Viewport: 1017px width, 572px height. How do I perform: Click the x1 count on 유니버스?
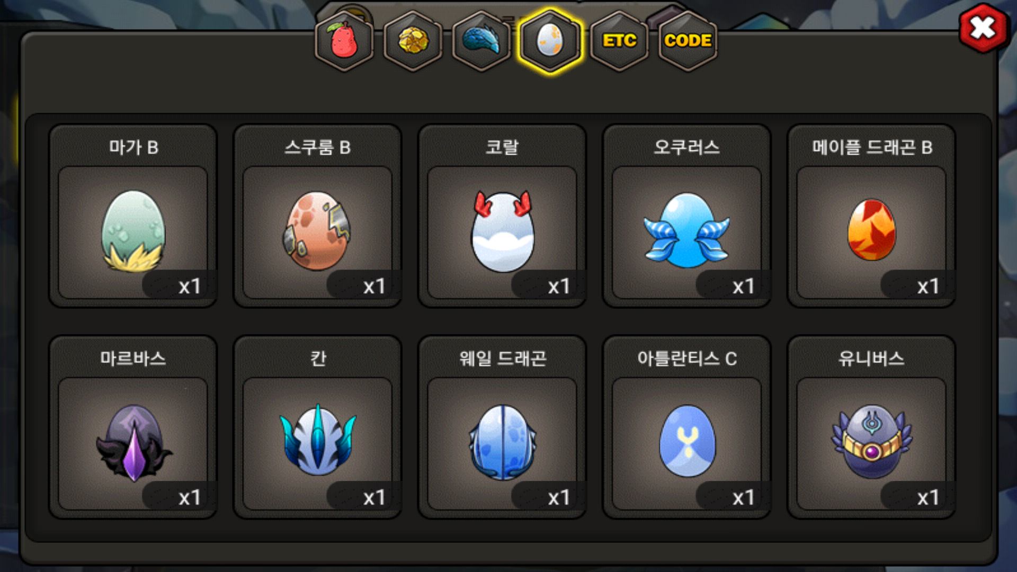tap(928, 497)
